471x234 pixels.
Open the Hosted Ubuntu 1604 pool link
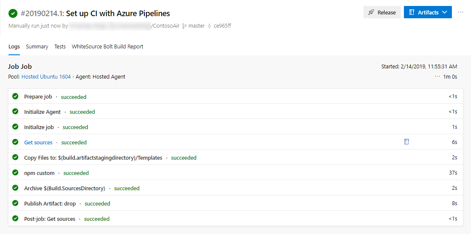[46, 76]
